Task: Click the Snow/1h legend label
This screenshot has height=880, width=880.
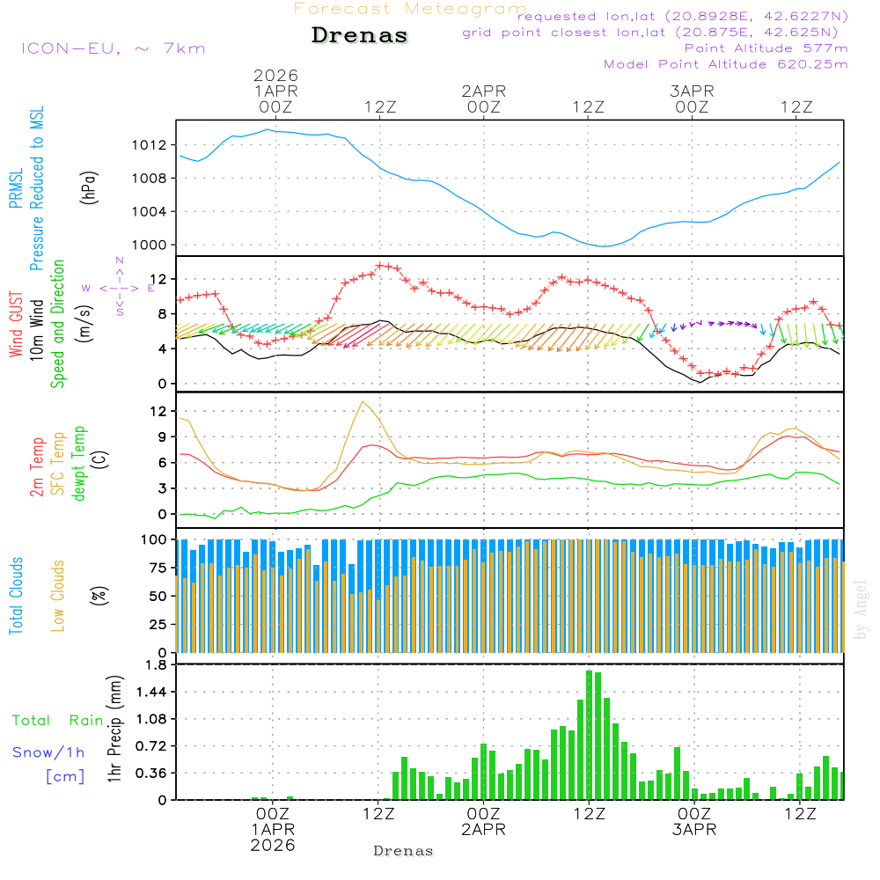Action: (x=48, y=752)
